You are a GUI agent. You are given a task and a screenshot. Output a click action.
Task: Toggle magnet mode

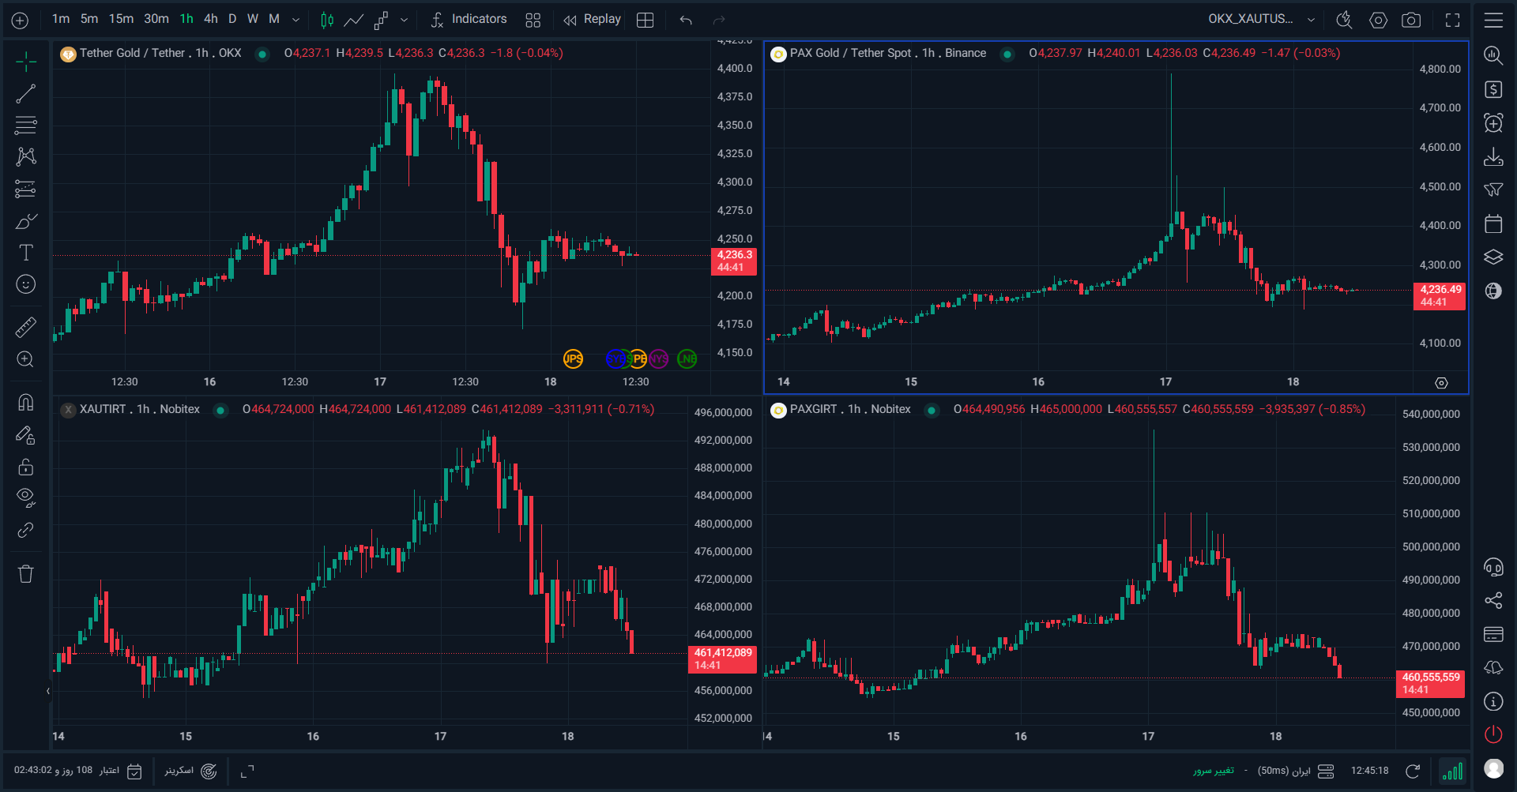[x=26, y=403]
